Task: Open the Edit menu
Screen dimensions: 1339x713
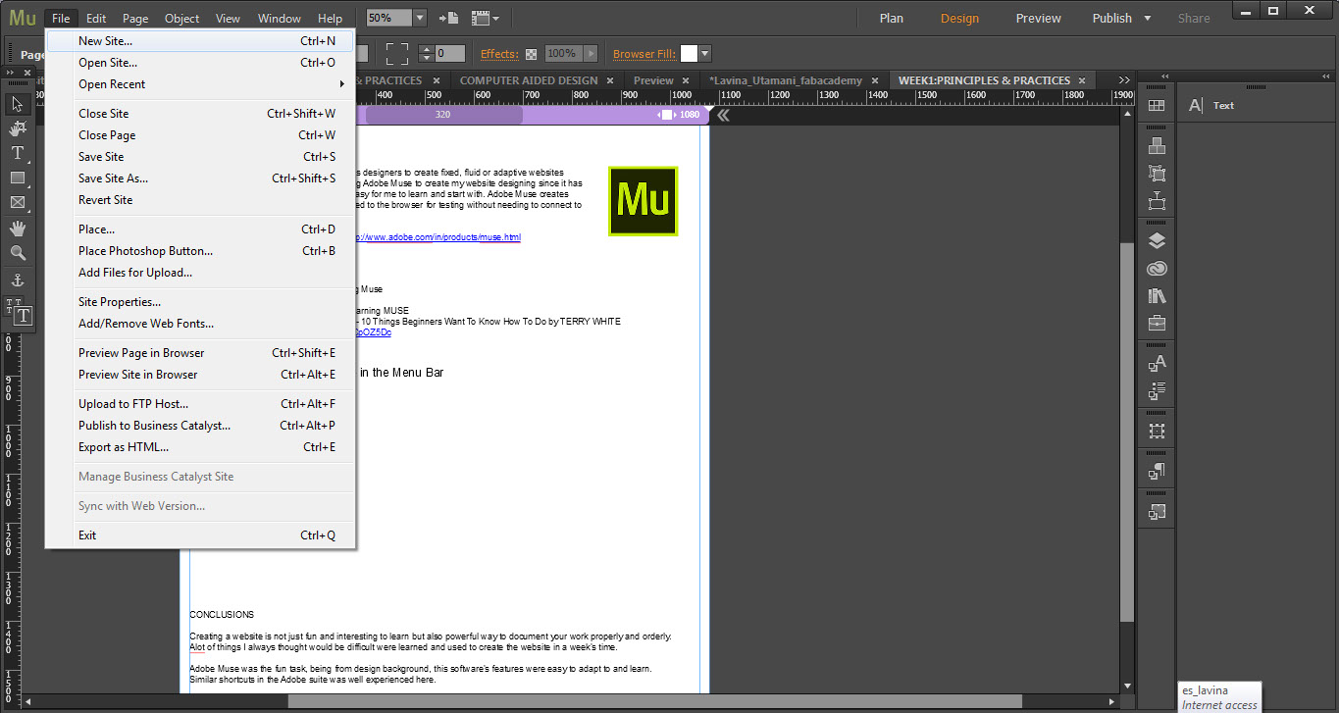Action: 96,18
